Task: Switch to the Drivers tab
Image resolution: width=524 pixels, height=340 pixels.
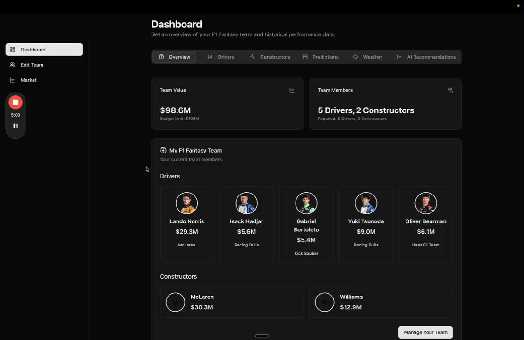Action: coord(221,57)
